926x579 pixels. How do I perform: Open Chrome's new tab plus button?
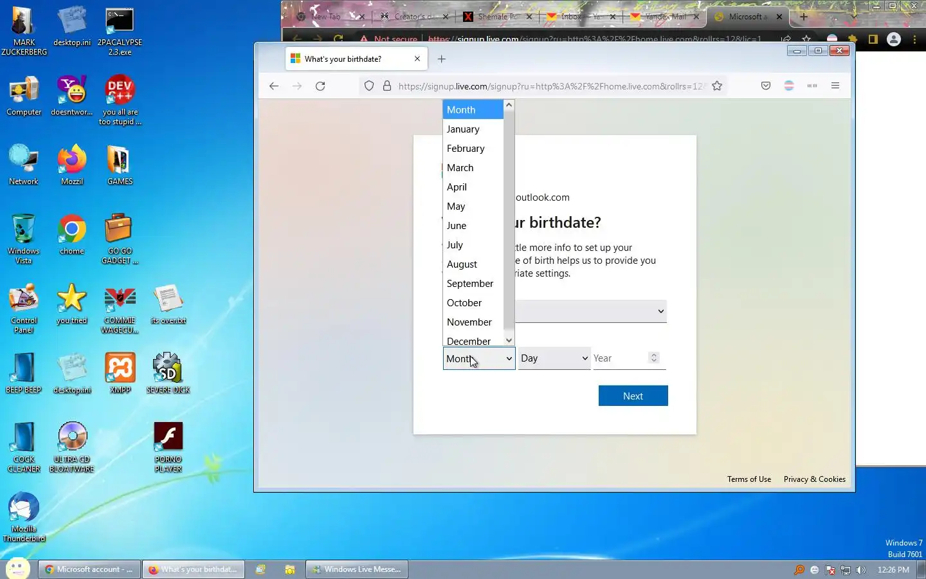[x=803, y=17]
